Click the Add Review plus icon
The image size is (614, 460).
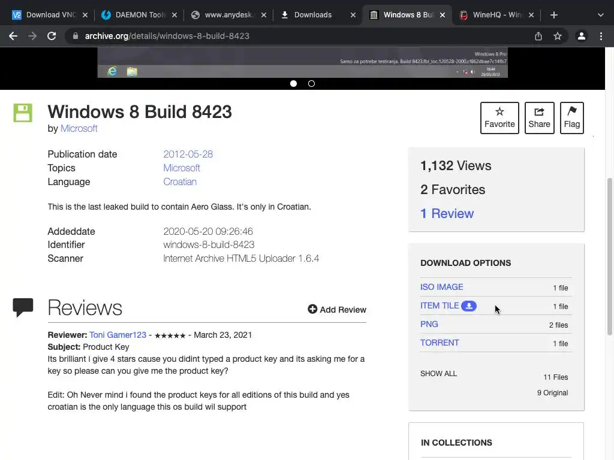coord(312,310)
